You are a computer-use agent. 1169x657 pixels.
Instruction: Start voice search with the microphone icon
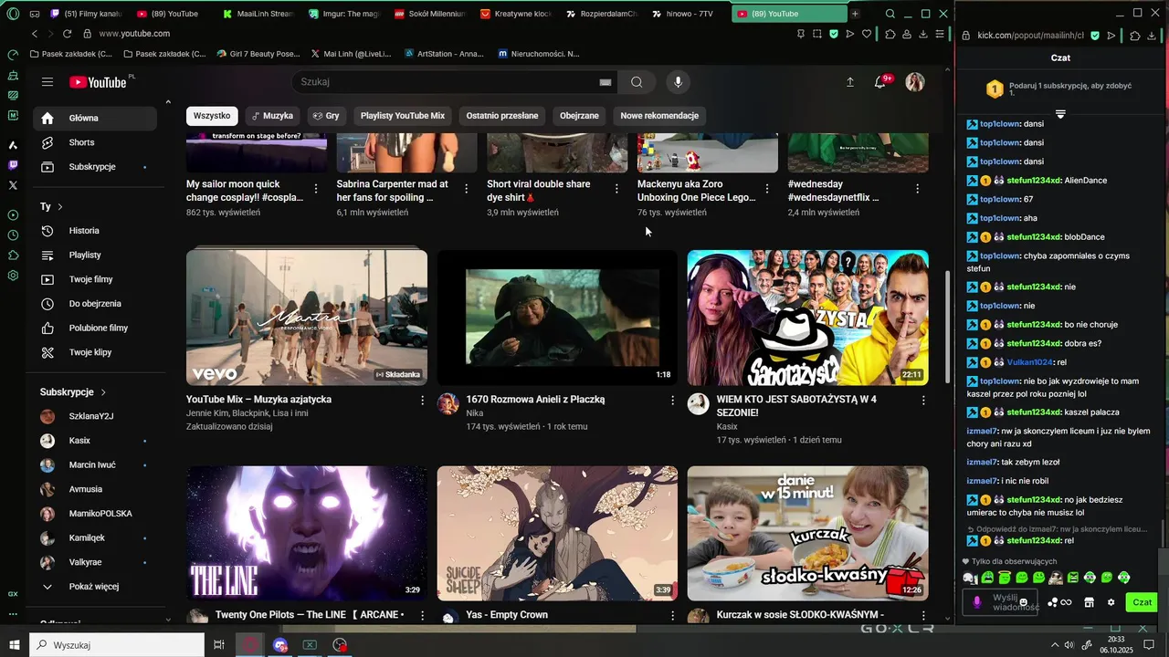pyautogui.click(x=678, y=82)
